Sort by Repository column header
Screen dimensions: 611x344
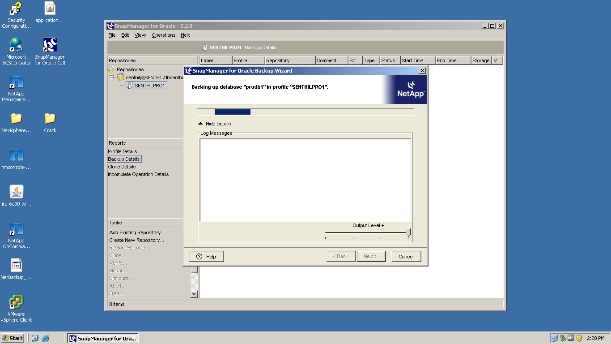coord(290,60)
